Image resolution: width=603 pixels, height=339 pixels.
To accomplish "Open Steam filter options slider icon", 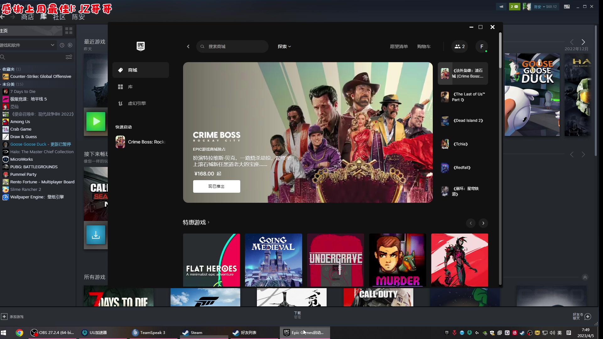I will tap(69, 57).
